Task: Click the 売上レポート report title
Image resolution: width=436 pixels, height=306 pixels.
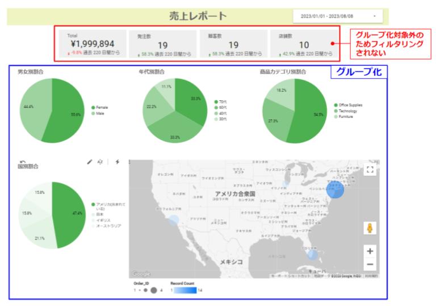Action: pos(198,16)
